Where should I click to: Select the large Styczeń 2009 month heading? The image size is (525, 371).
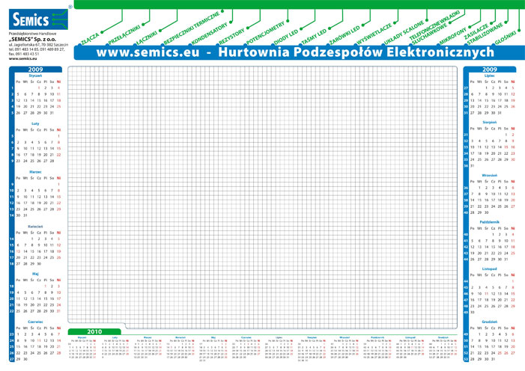click(x=35, y=76)
